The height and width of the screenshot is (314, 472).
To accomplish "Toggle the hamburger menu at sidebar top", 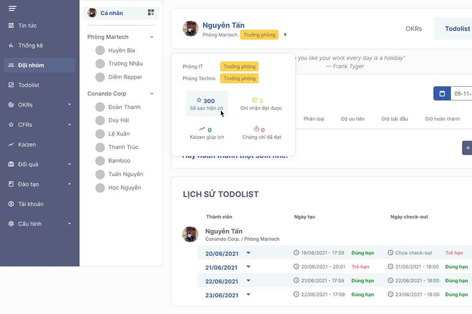I will coord(12,8).
